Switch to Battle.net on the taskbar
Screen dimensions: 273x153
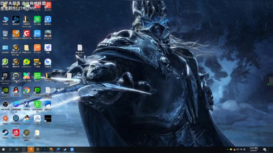pos(45,149)
